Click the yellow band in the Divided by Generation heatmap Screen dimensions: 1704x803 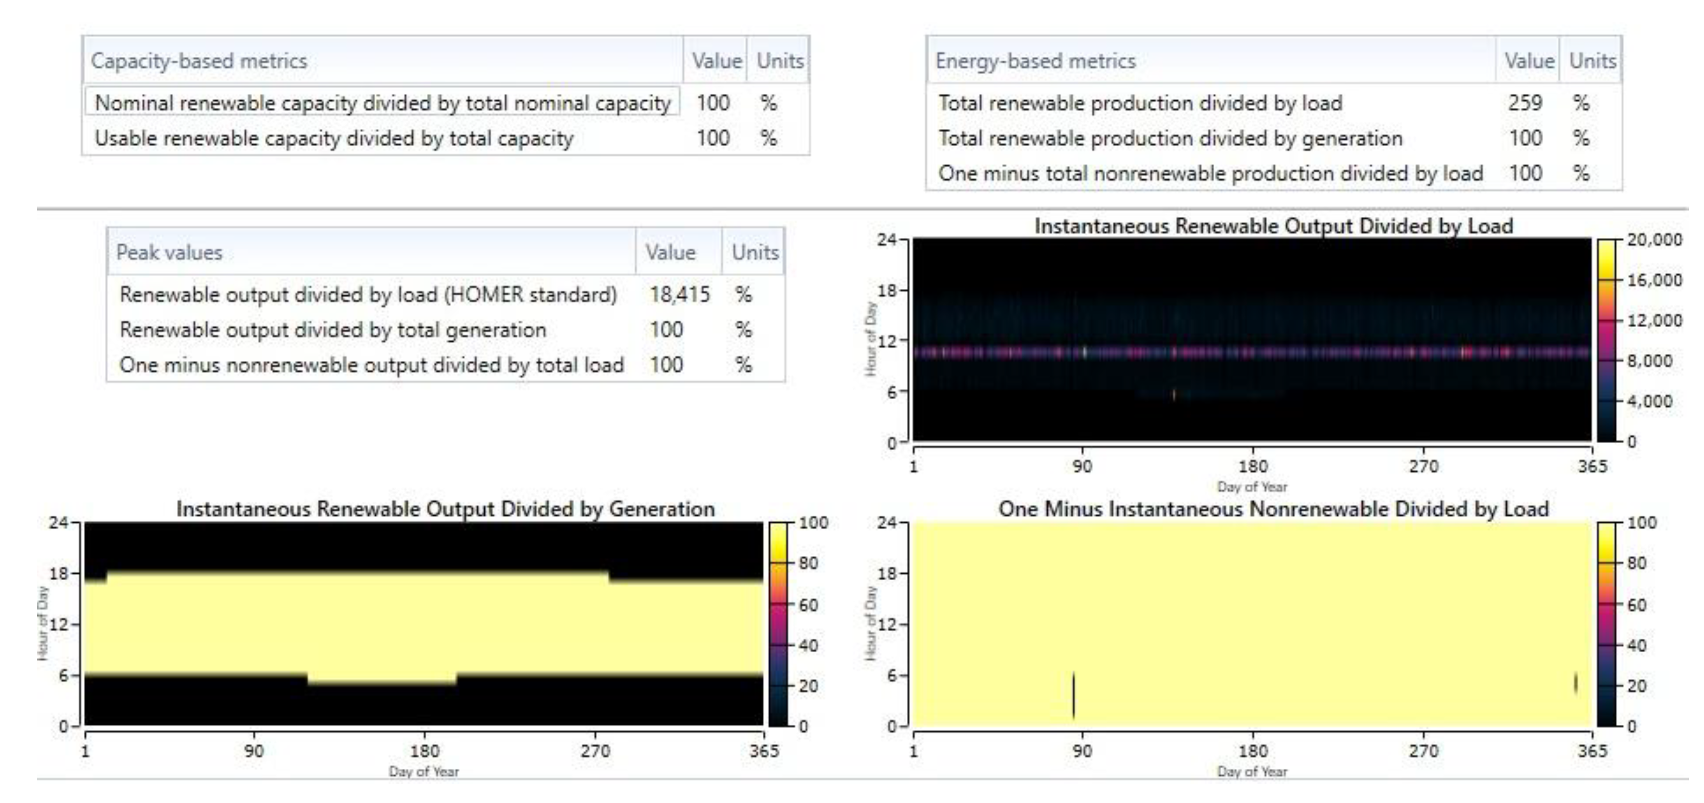[x=423, y=625]
